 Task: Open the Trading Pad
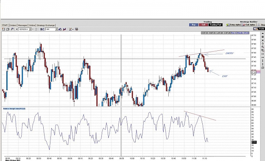point(215,25)
